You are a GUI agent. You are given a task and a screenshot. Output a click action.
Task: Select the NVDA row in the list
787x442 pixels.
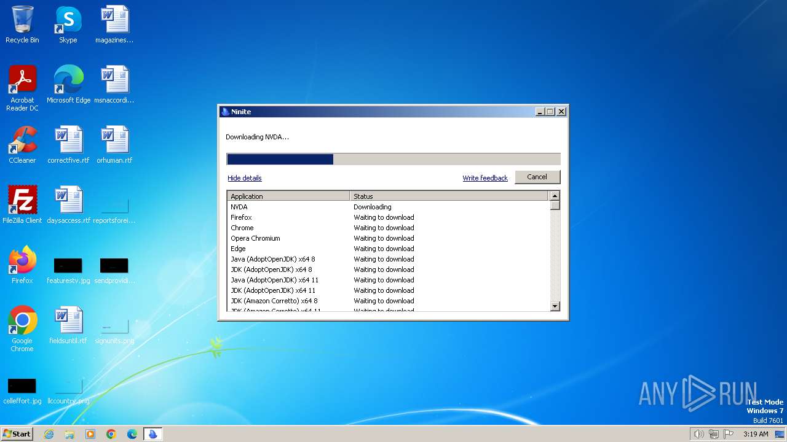click(x=388, y=207)
